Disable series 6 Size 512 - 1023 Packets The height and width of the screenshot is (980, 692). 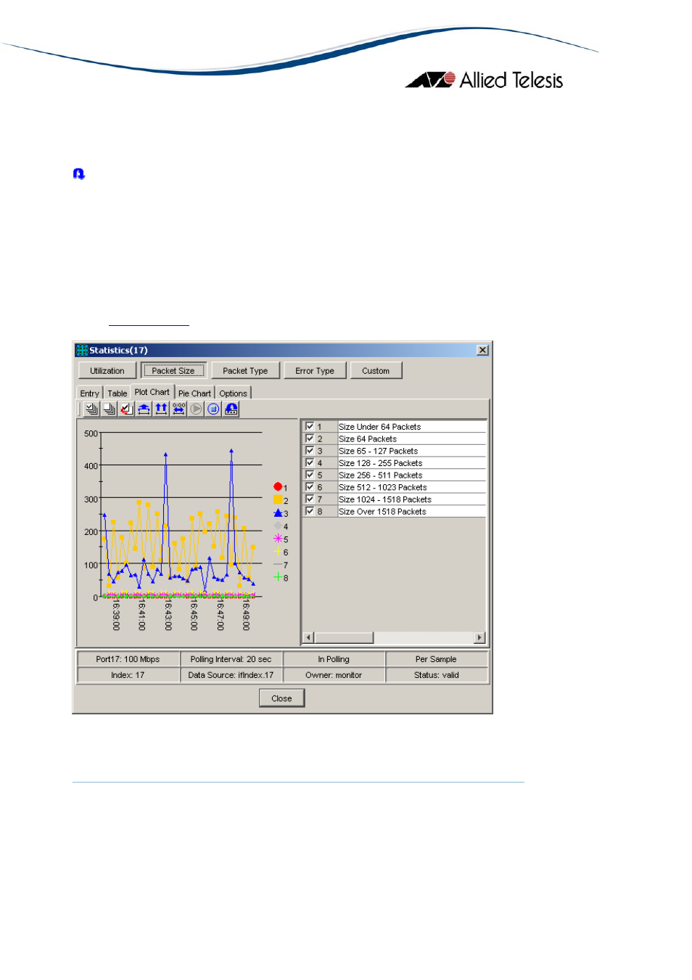tap(310, 487)
